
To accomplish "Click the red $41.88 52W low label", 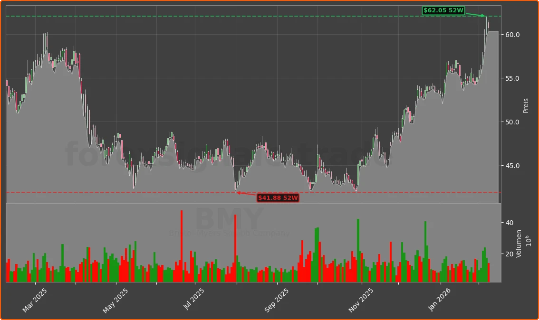I will pyautogui.click(x=277, y=198).
